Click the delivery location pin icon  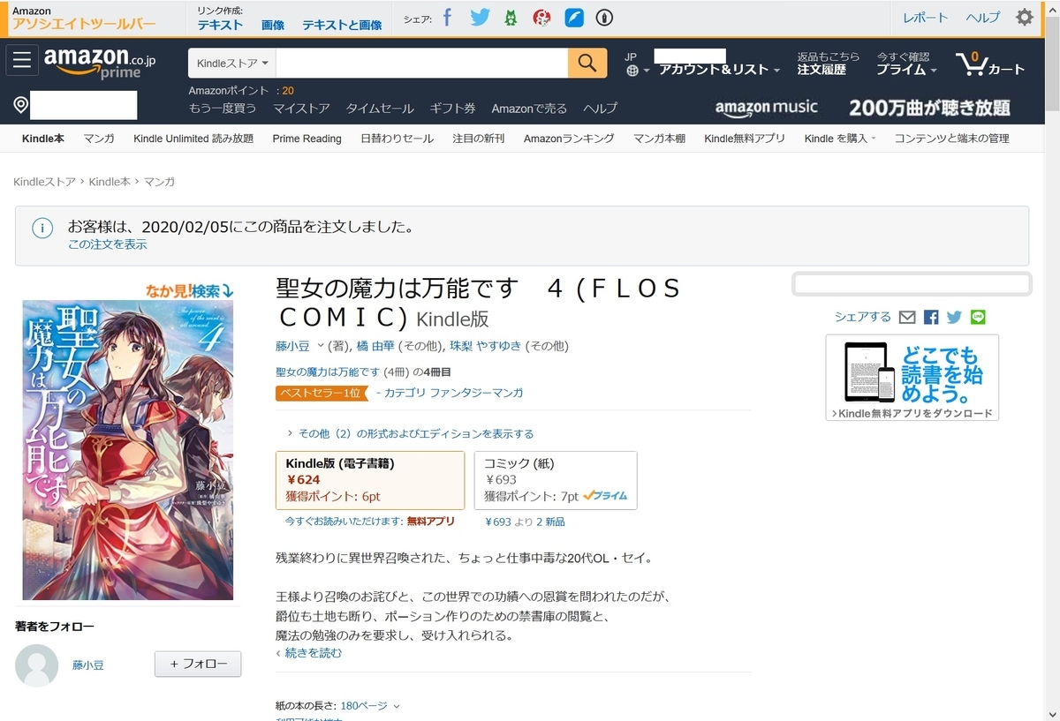21,106
